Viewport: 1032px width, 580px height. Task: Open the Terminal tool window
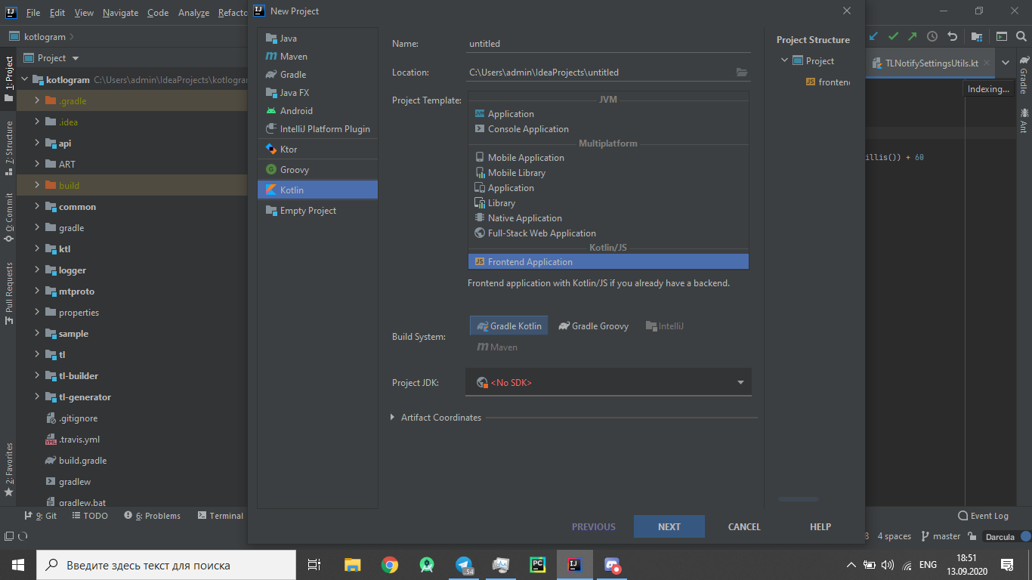(220, 516)
